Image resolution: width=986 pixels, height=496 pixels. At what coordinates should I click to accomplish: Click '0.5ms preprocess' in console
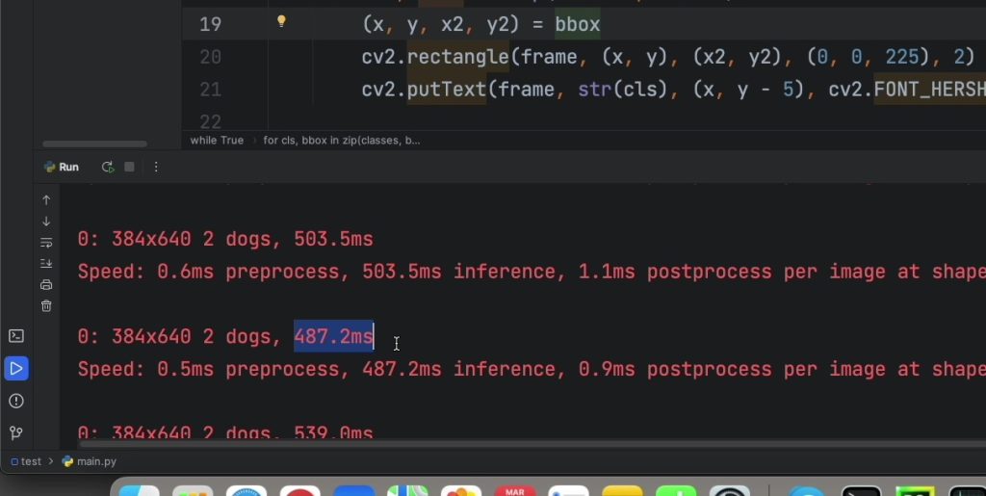pos(248,369)
